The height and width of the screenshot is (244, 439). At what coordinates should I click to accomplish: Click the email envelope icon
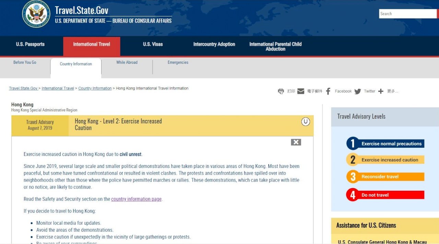click(x=301, y=91)
